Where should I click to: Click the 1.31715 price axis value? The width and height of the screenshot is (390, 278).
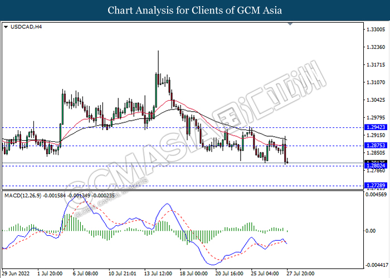[376, 65]
